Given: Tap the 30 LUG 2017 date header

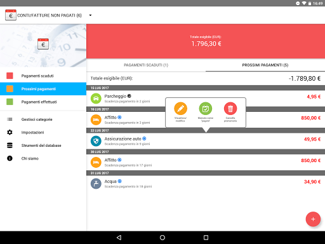Looking at the screenshot, I should point(206,152).
